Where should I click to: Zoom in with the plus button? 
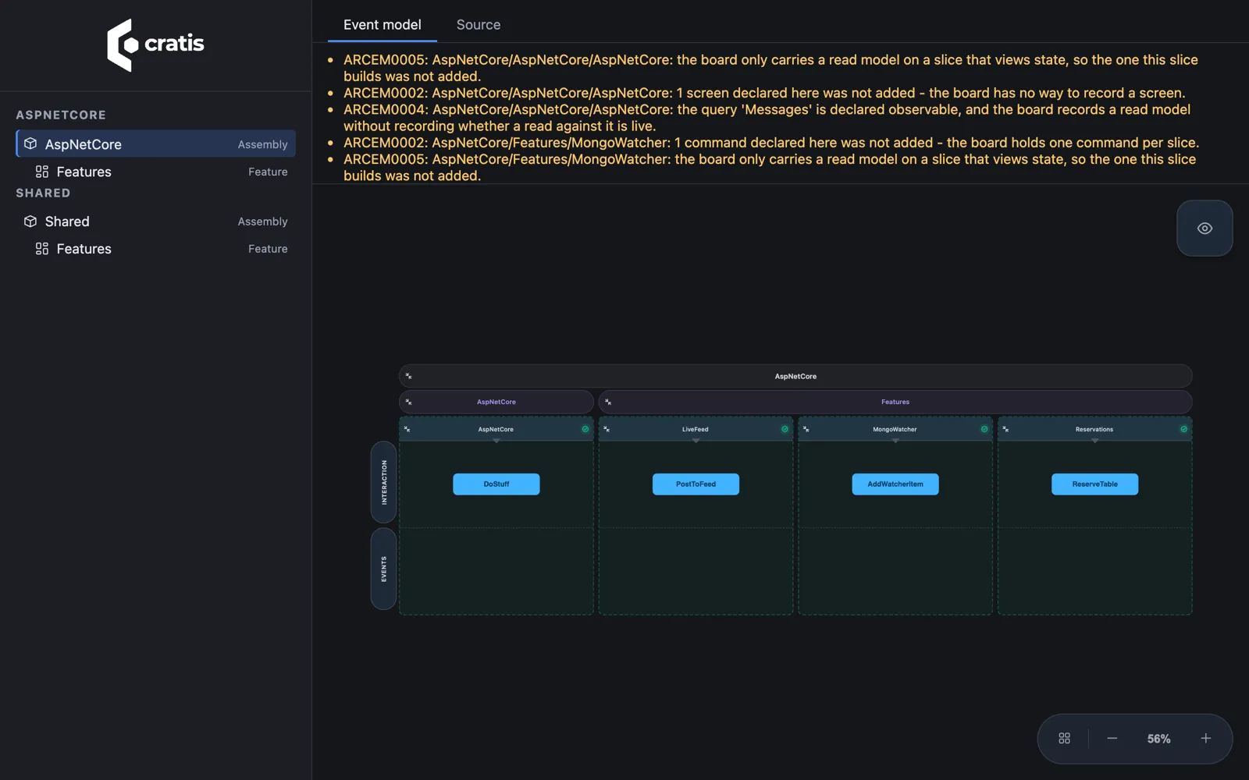click(1206, 739)
